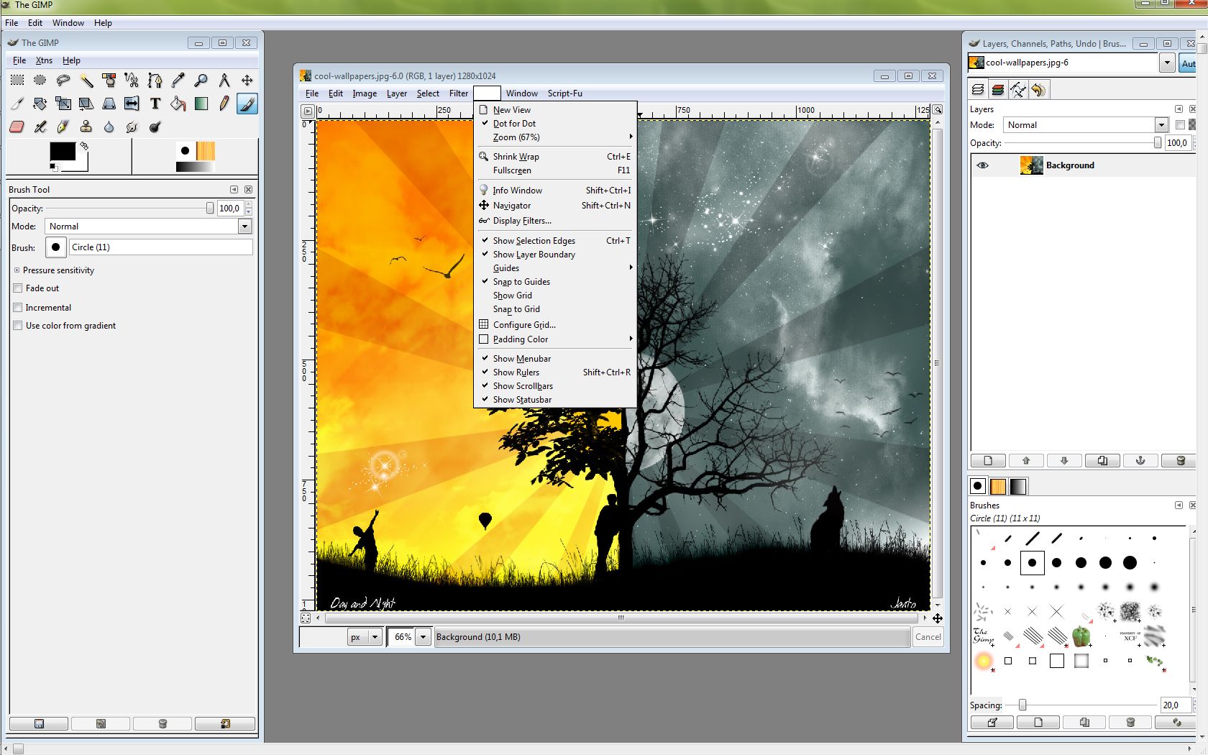1208x755 pixels.
Task: Select the Scissors Select tool
Action: click(132, 80)
